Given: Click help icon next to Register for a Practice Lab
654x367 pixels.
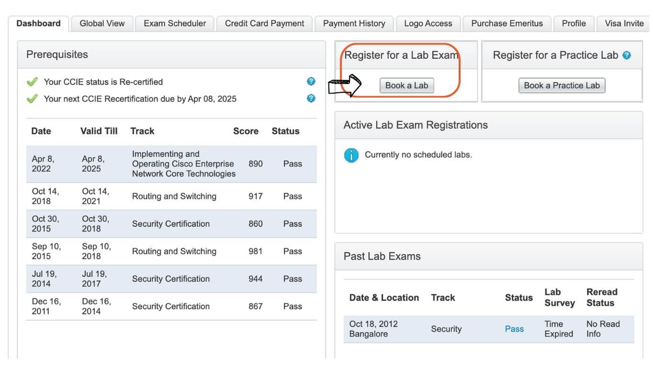Looking at the screenshot, I should 626,55.
